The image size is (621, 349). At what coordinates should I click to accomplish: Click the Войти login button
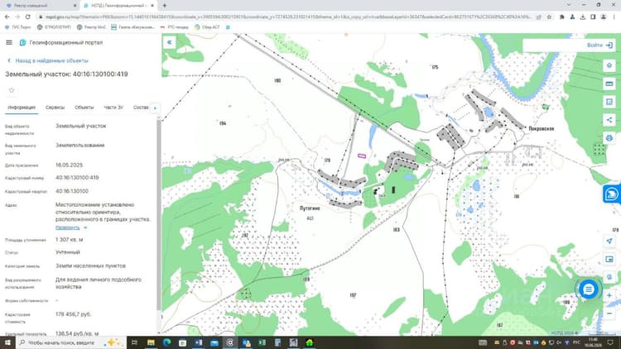[599, 45]
